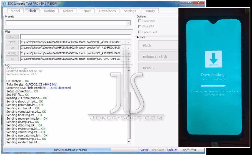Click the CSC file button
The image size is (252, 155).
[x=12, y=59]
